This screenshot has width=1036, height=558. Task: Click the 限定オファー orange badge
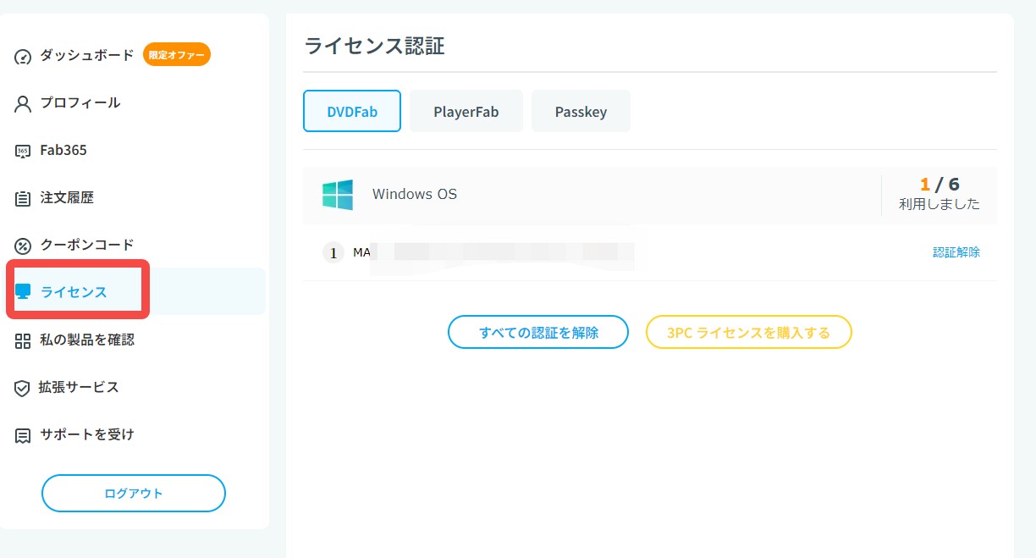(177, 55)
